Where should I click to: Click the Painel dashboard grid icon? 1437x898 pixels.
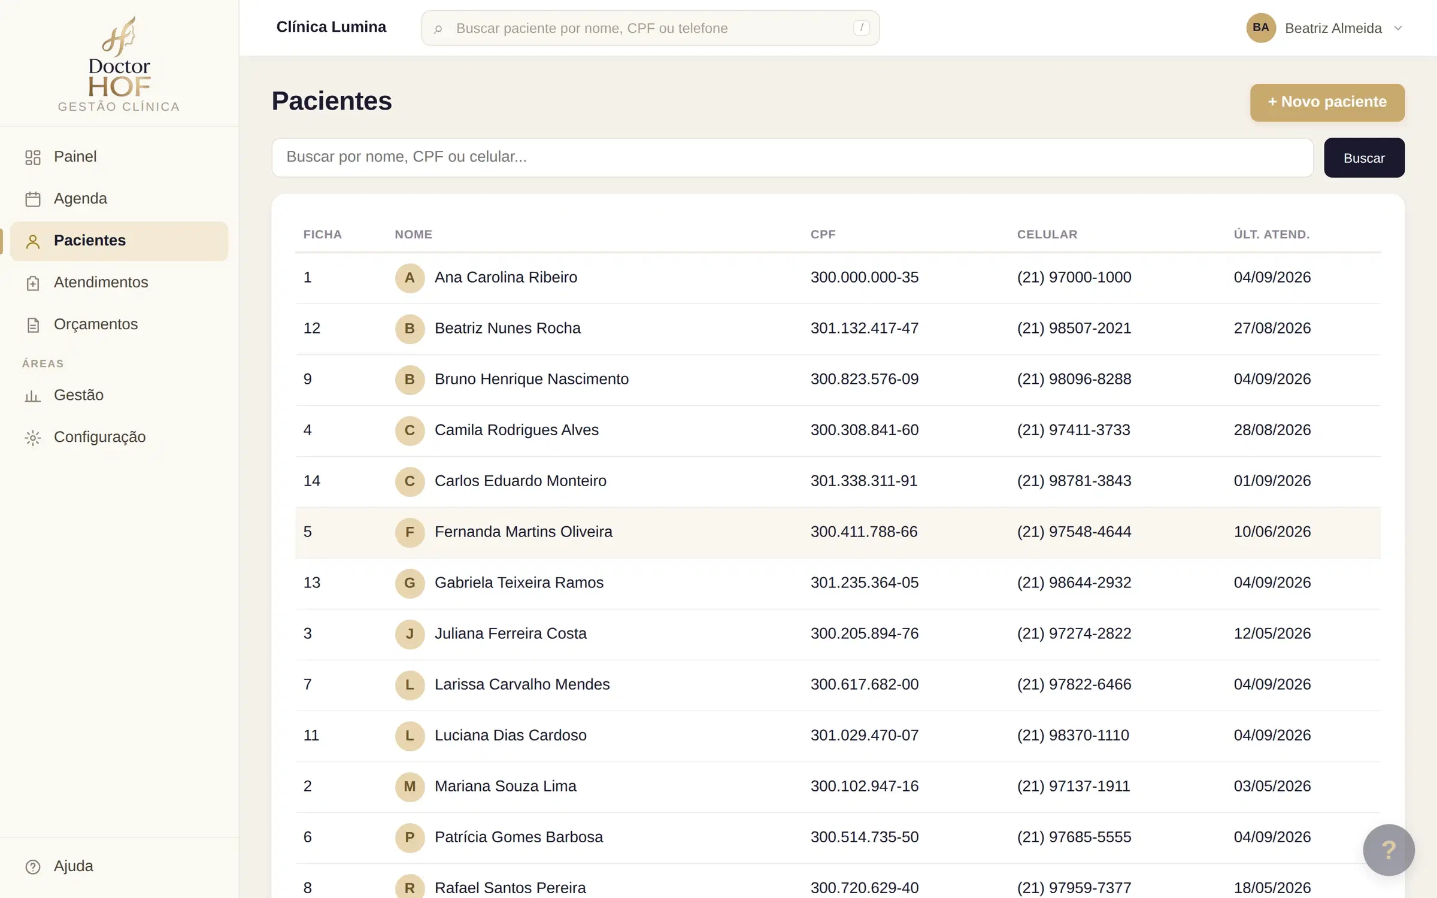coord(33,157)
